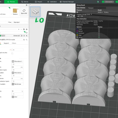Click the eye icon above plate thumbnail
Viewport: 118px width, 118px height.
coord(30,5)
